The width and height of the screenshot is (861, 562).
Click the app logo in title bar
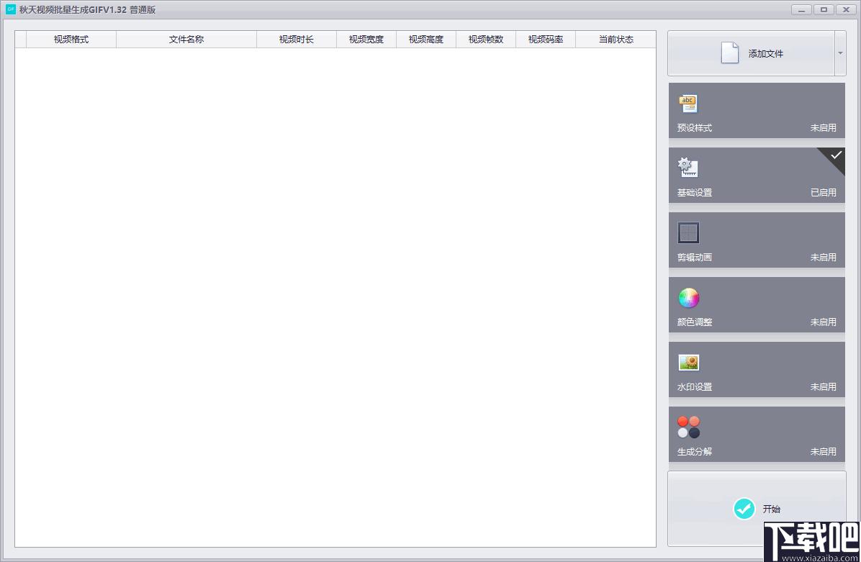point(10,9)
